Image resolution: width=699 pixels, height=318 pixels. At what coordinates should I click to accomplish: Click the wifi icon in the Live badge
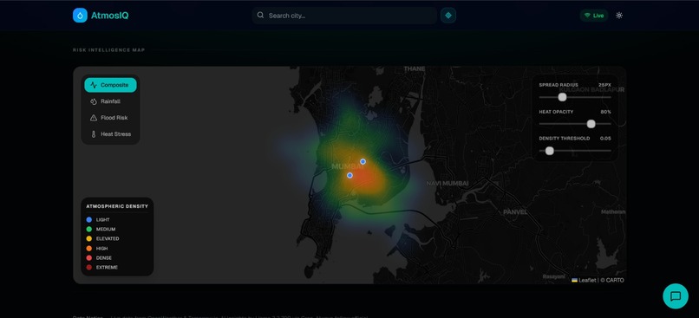pyautogui.click(x=587, y=16)
